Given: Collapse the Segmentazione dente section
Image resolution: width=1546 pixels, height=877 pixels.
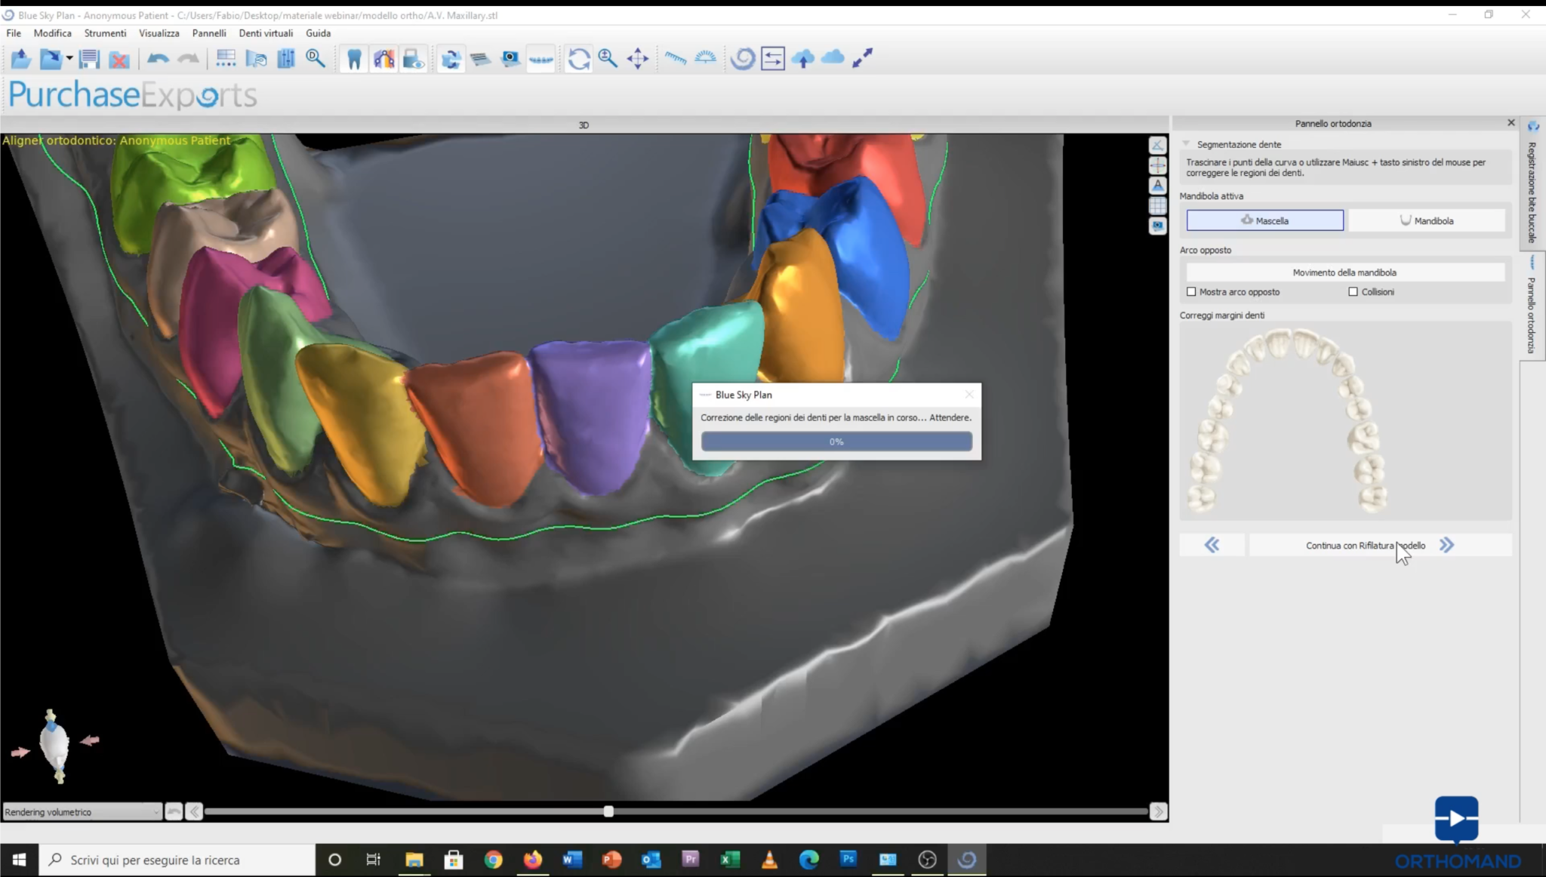Looking at the screenshot, I should coord(1187,143).
